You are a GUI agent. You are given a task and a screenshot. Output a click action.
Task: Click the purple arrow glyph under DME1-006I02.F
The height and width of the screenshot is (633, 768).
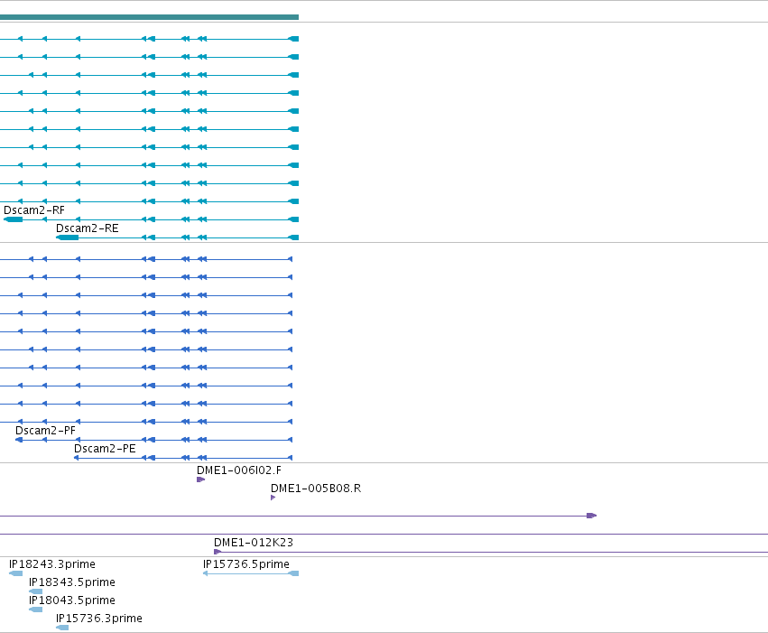coord(201,479)
